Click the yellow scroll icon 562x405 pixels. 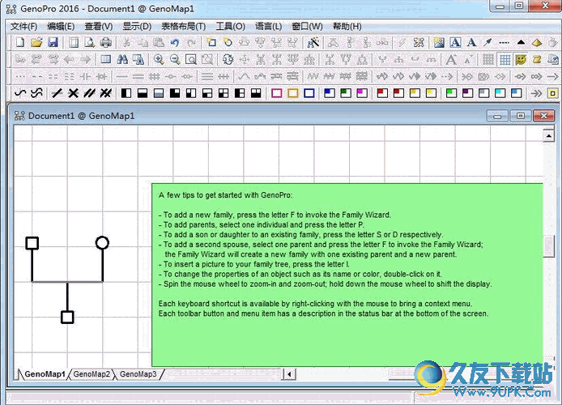pos(537,59)
